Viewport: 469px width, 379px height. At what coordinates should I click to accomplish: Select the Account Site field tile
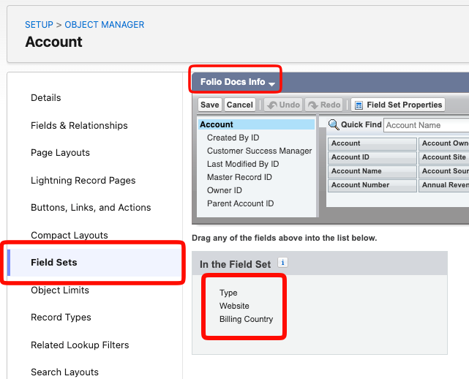pyautogui.click(x=444, y=157)
